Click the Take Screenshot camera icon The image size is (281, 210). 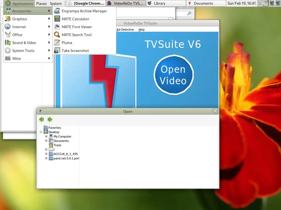[x=57, y=51]
